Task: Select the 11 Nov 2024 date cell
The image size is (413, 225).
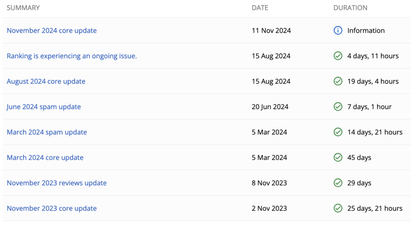Action: [271, 31]
